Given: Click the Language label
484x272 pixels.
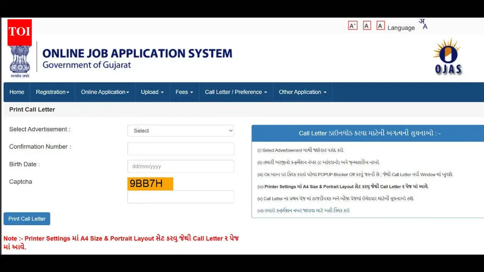Looking at the screenshot, I should click(x=401, y=28).
